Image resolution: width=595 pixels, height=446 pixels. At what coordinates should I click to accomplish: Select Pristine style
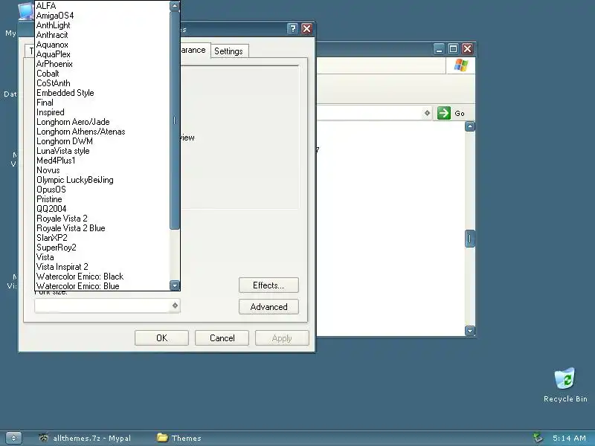click(102, 199)
